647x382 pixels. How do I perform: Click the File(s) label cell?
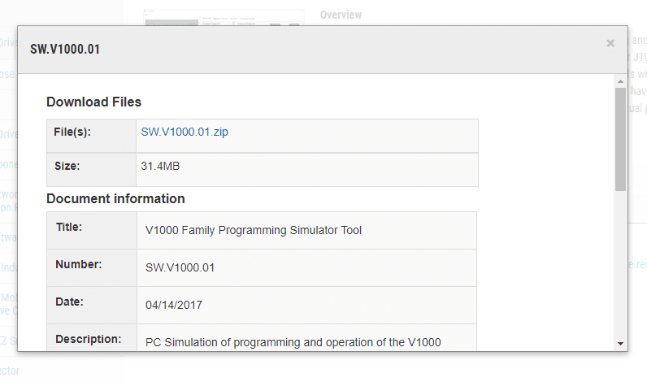coord(91,136)
